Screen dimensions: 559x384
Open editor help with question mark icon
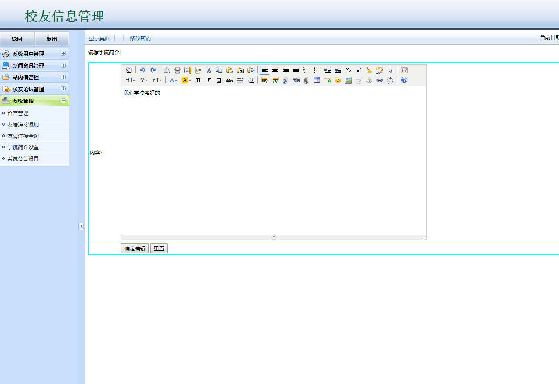coord(404,80)
